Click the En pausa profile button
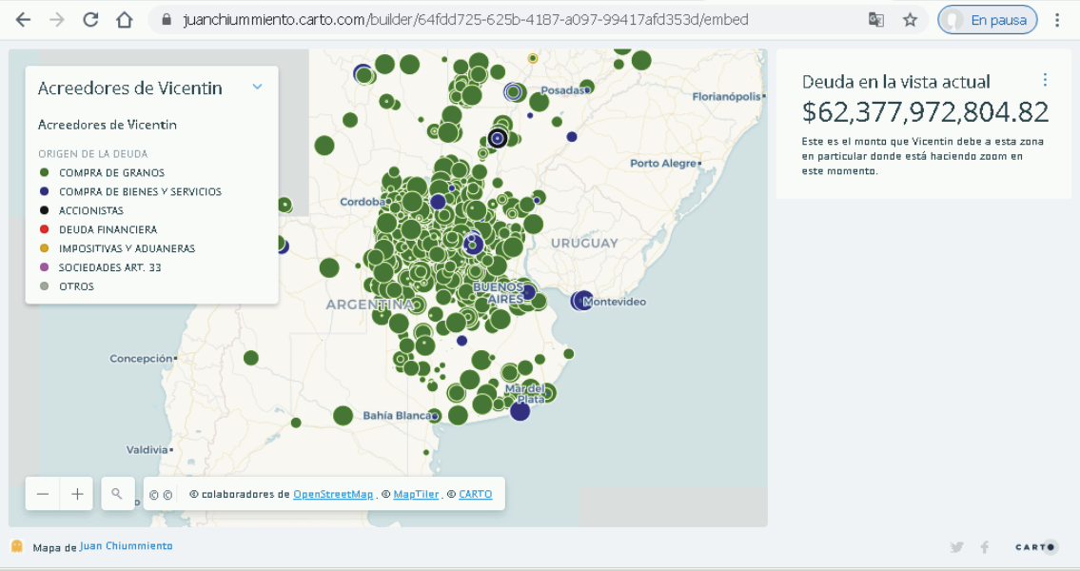1080x571 pixels. tap(988, 20)
